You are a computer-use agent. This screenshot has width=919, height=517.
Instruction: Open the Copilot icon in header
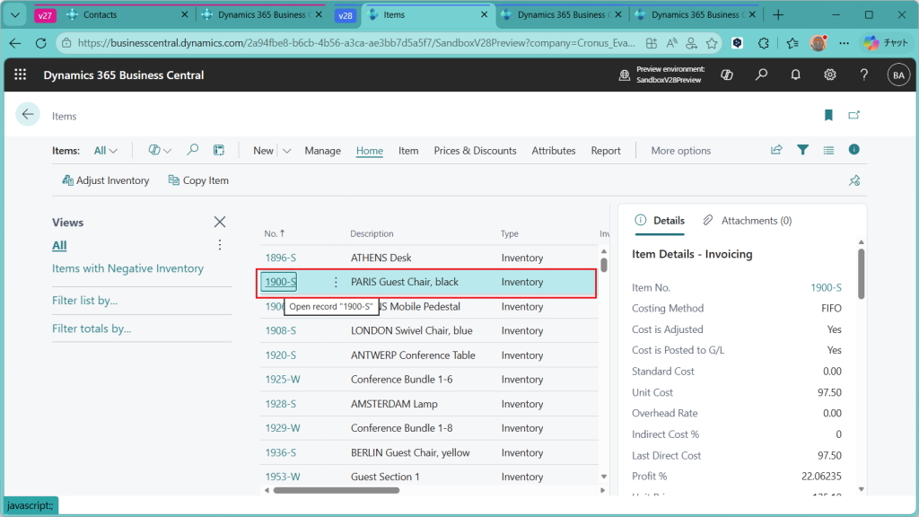pos(729,75)
